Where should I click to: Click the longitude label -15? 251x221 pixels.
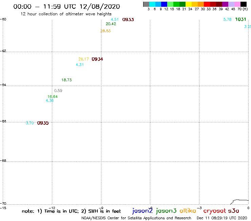pos(3,208)
